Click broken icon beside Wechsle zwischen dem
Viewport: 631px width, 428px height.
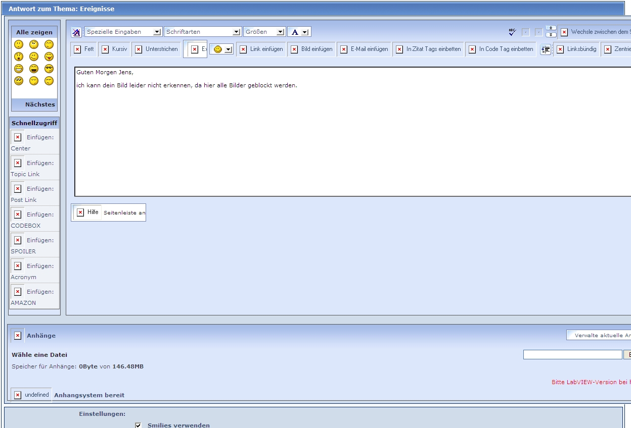coord(564,32)
